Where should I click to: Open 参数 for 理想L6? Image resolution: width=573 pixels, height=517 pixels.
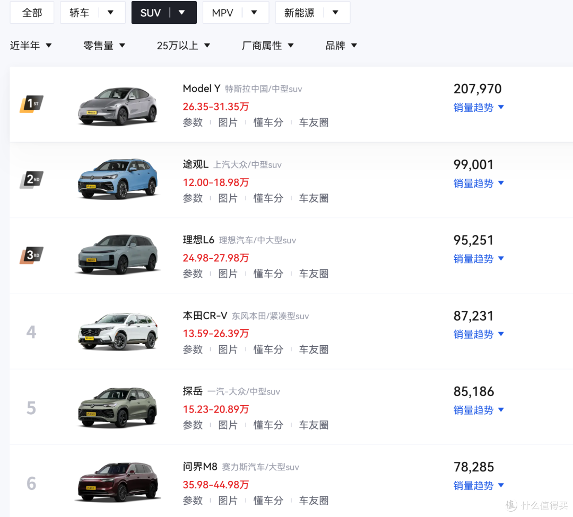pyautogui.click(x=193, y=274)
